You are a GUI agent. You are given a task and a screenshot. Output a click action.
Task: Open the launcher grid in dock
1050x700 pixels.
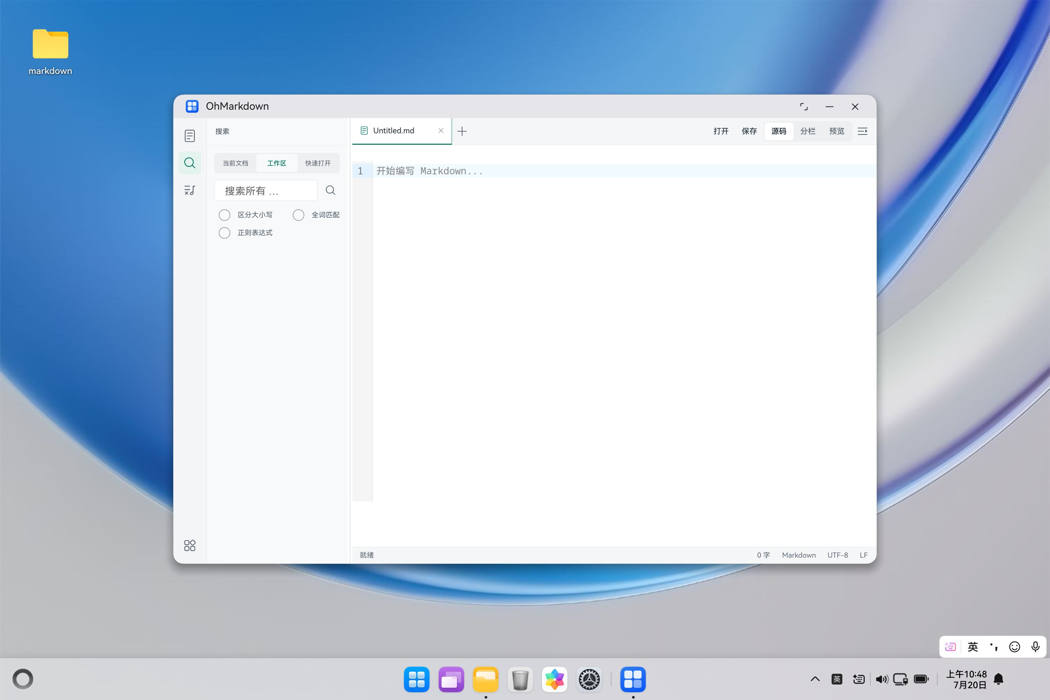pyautogui.click(x=417, y=679)
